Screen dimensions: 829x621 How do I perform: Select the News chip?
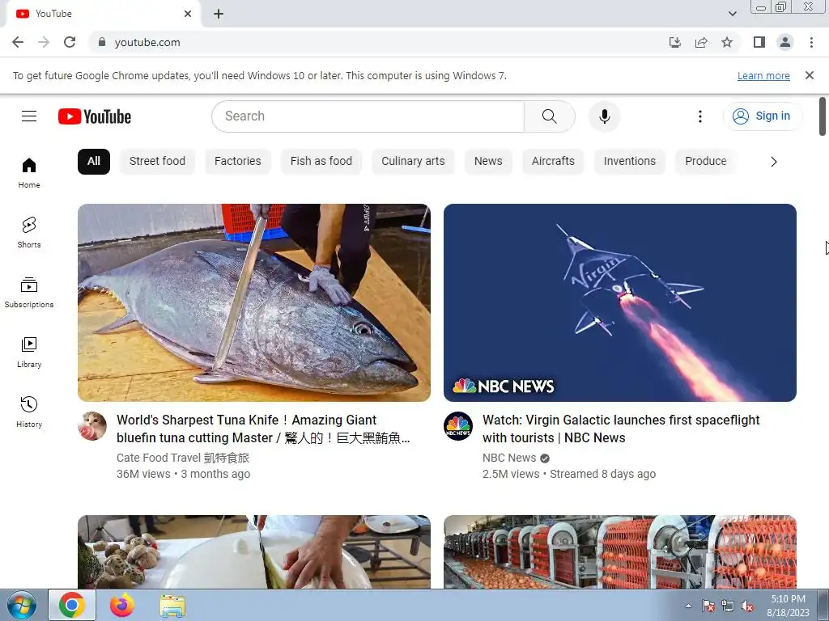click(x=488, y=162)
